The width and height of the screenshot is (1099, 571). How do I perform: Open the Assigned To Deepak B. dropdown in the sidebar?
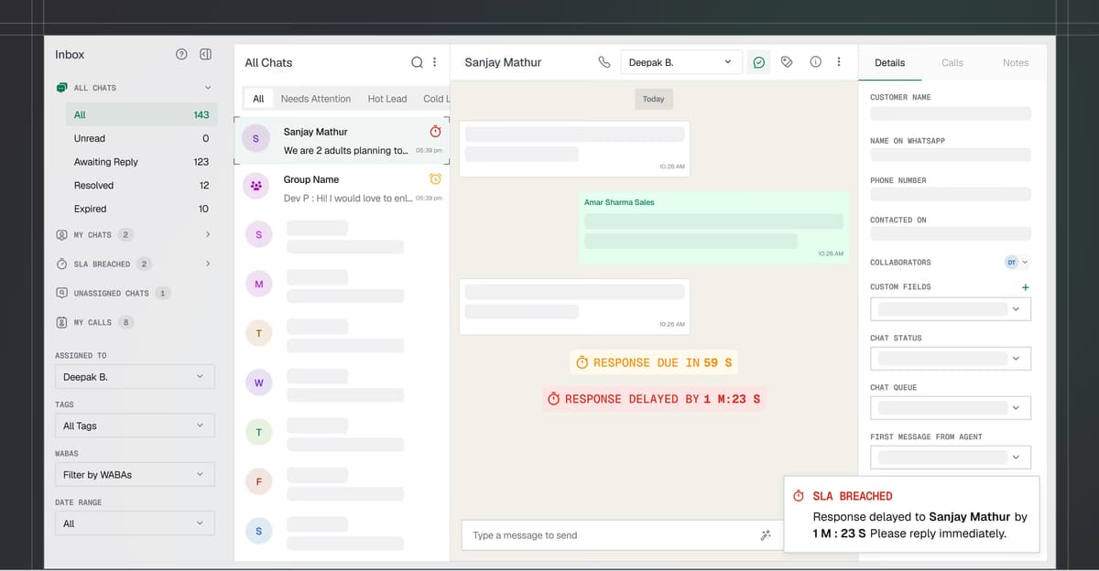point(135,377)
